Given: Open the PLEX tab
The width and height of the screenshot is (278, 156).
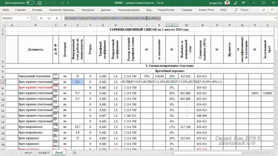Looking at the screenshot, I should click(x=223, y=10).
